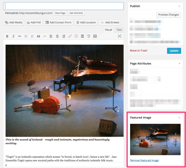Collapse the Publish panel
The width and height of the screenshot is (186, 168).
[179, 6]
